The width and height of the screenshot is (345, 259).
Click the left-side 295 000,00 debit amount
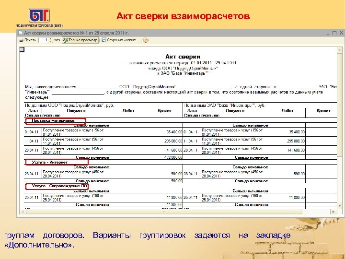point(173,141)
